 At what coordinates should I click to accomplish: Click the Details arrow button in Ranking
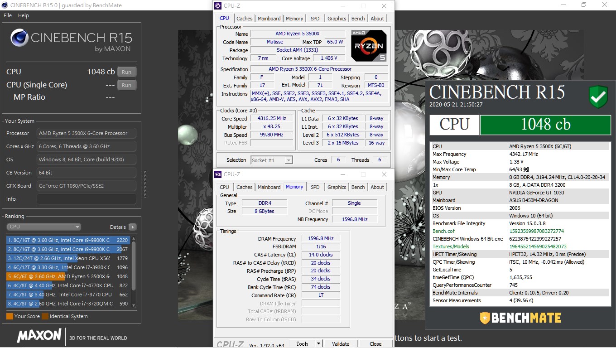132,227
